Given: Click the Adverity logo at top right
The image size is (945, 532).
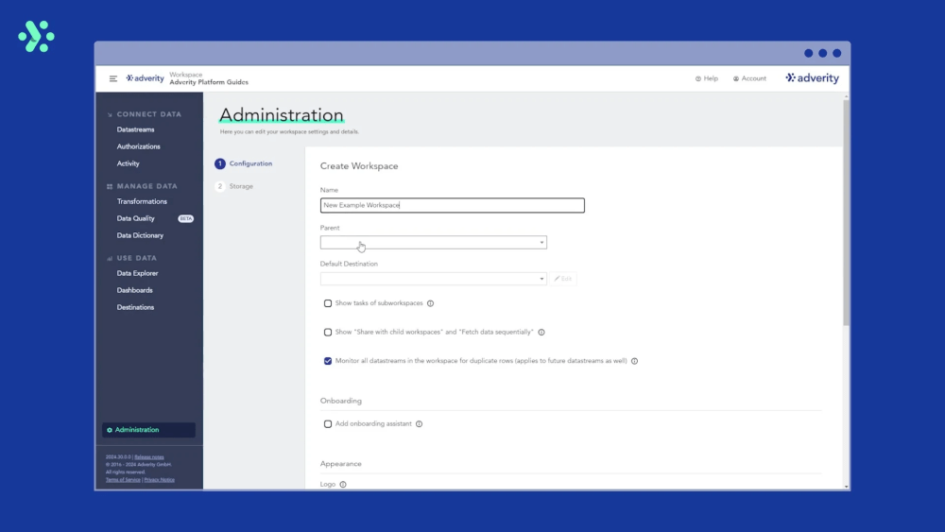Looking at the screenshot, I should coord(812,77).
